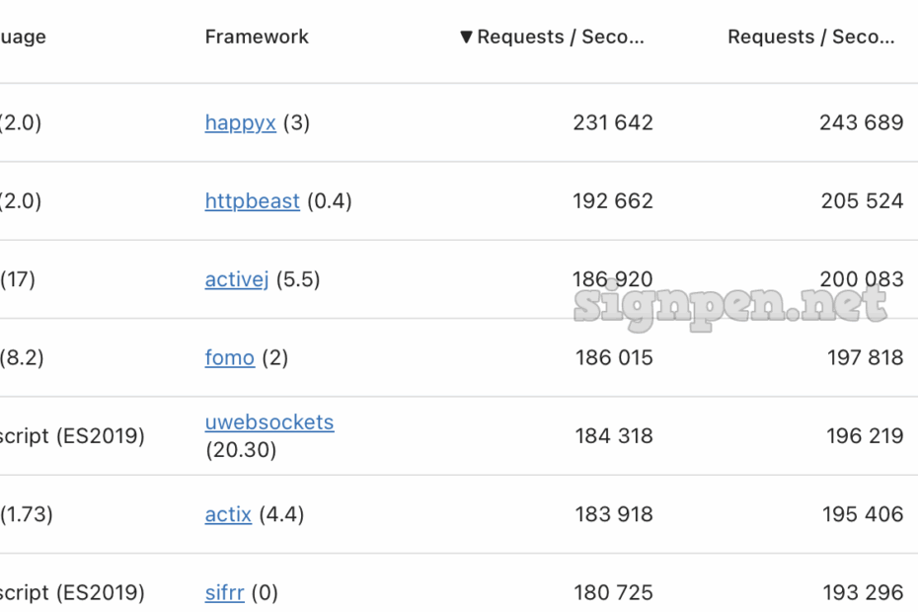Click the descending sort arrow icon

(466, 38)
